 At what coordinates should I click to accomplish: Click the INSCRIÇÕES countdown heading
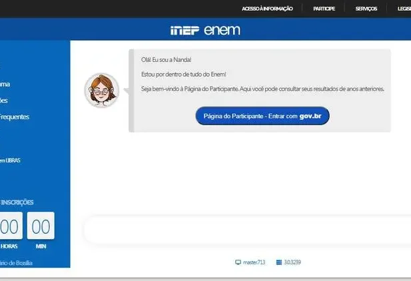click(17, 202)
